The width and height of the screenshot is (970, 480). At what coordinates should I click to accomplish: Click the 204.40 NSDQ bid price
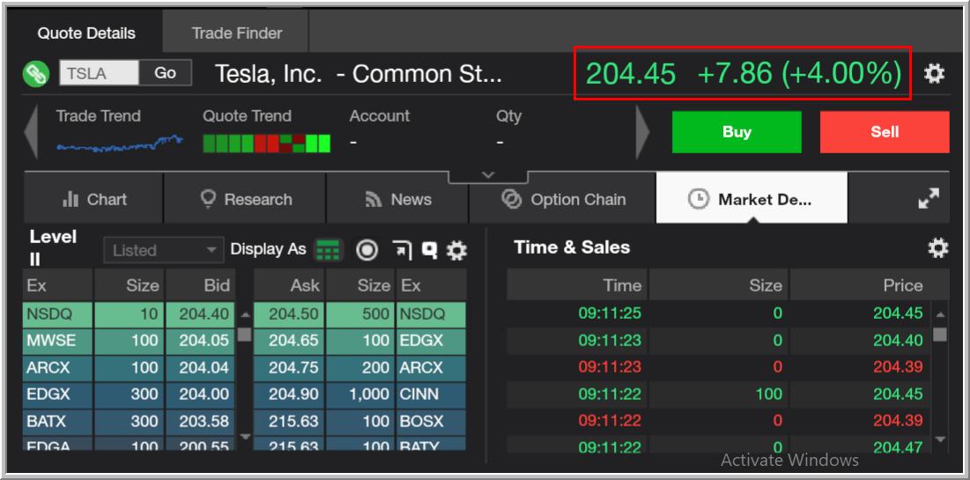[201, 314]
